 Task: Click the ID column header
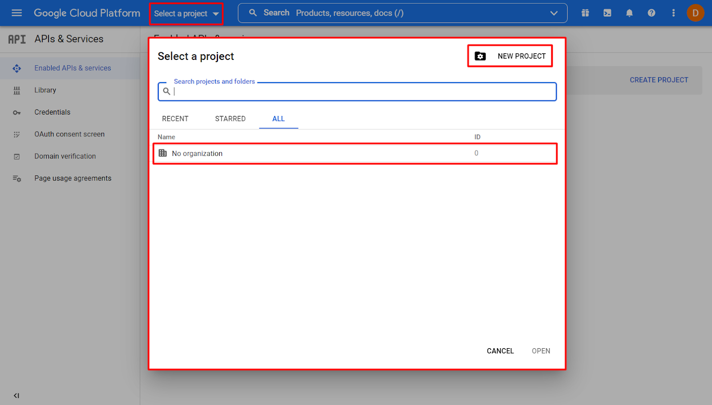pos(477,137)
